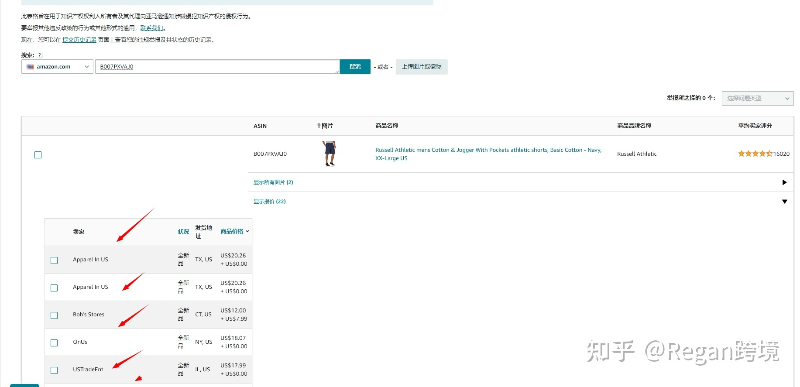
Task: Open the Contact Us link
Action: pos(151,28)
